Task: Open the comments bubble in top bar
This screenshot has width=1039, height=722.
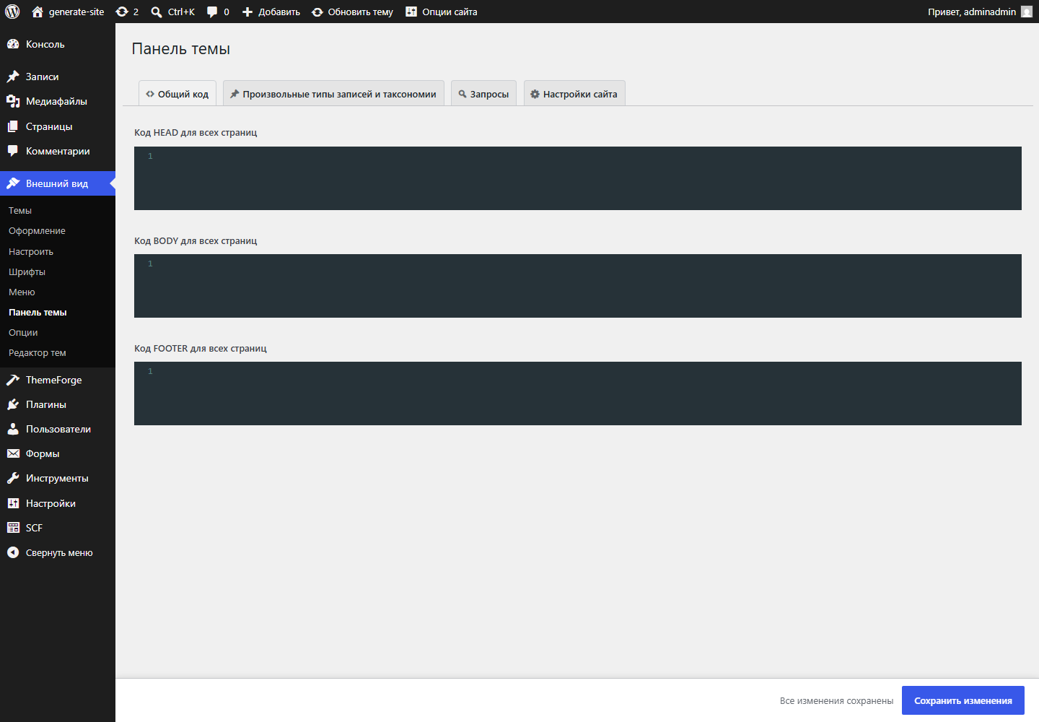Action: (218, 12)
